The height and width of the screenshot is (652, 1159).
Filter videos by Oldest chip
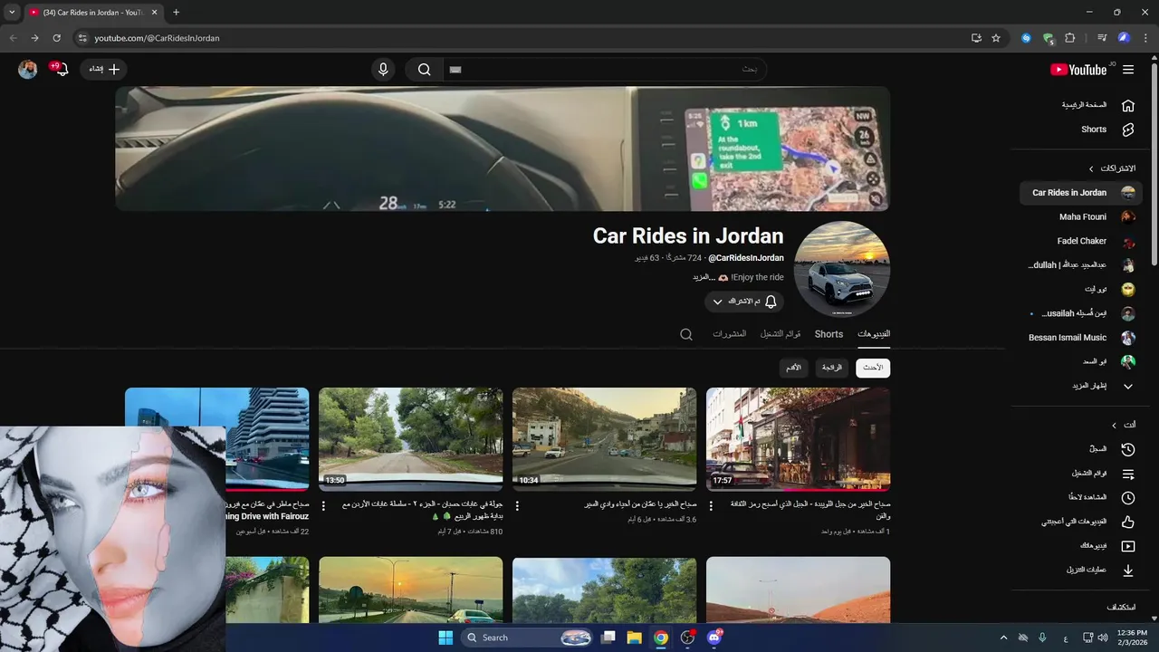click(x=793, y=368)
